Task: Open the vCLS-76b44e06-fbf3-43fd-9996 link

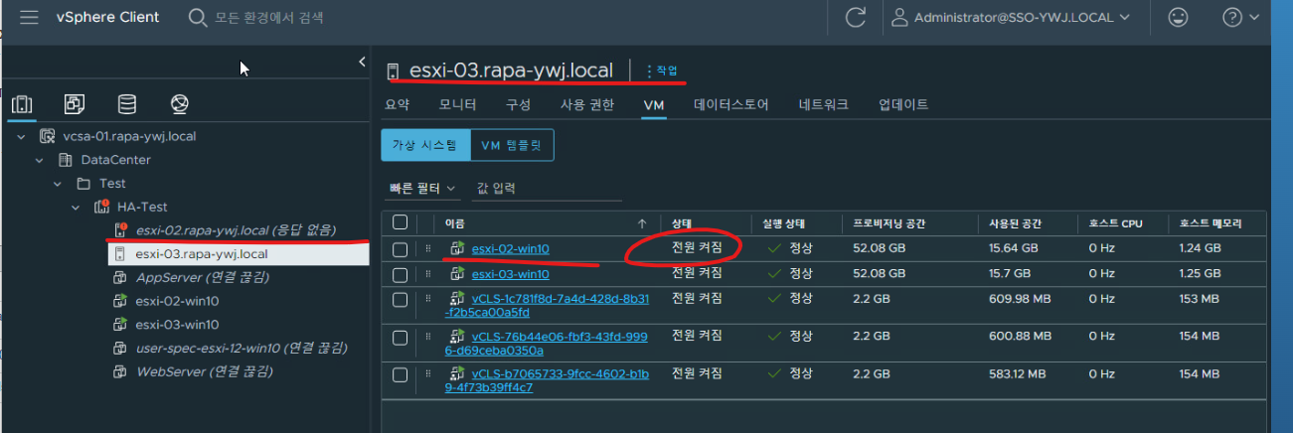Action: (x=548, y=343)
